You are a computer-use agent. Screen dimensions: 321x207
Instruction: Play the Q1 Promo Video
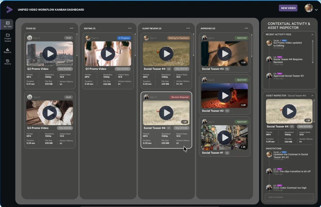click(108, 54)
